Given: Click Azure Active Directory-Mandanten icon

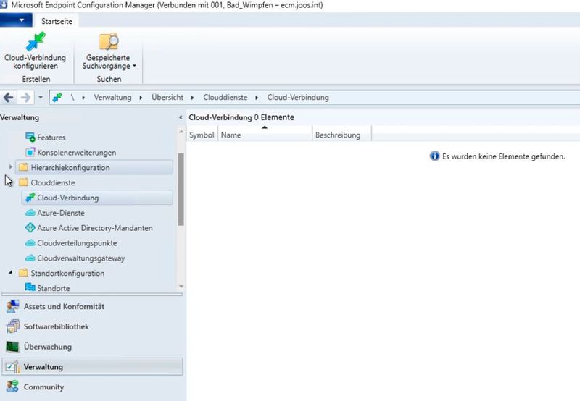Looking at the screenshot, I should tap(30, 228).
